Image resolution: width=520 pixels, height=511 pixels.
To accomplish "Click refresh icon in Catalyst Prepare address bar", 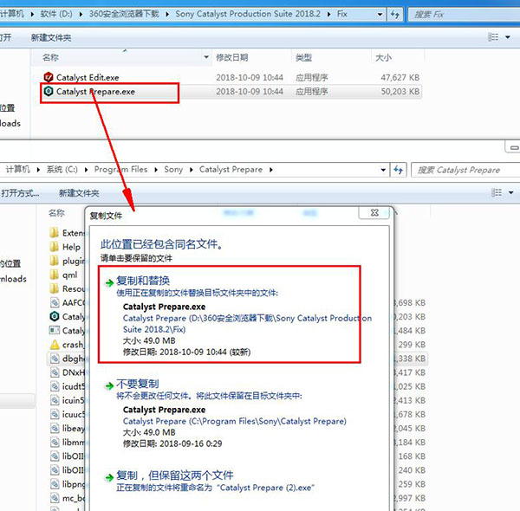I will pos(398,170).
